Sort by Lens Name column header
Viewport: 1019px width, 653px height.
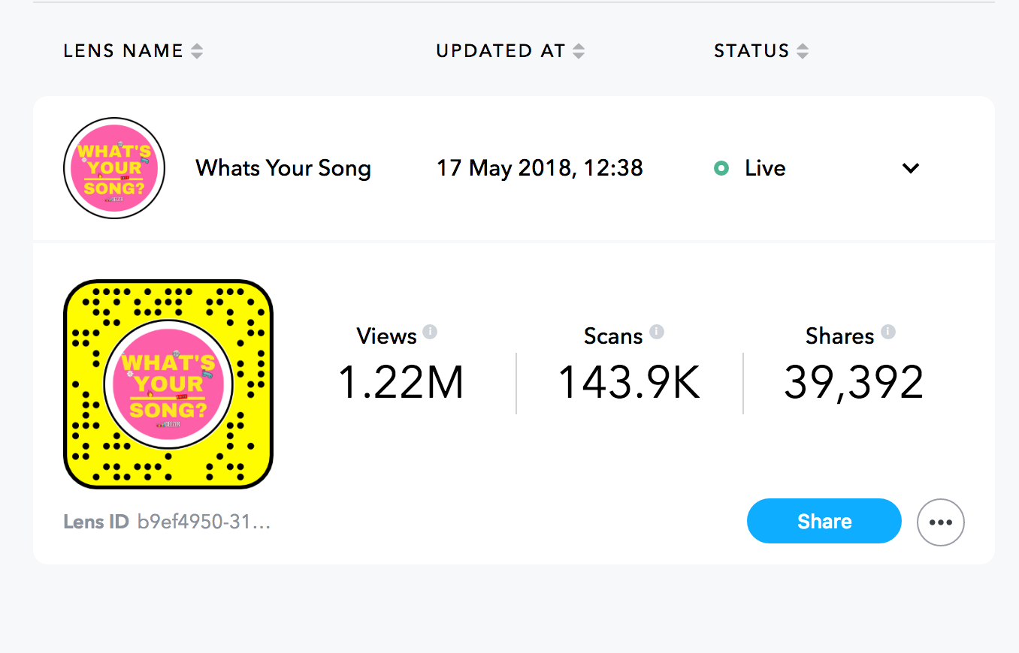[123, 51]
